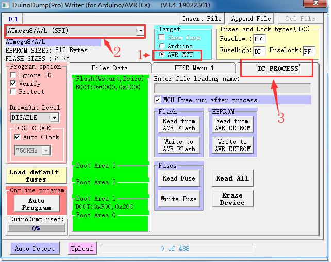The image size is (331, 262).
Task: Click the FuseLow hex input field
Action: pos(259,39)
